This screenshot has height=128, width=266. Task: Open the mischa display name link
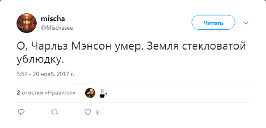click(53, 19)
